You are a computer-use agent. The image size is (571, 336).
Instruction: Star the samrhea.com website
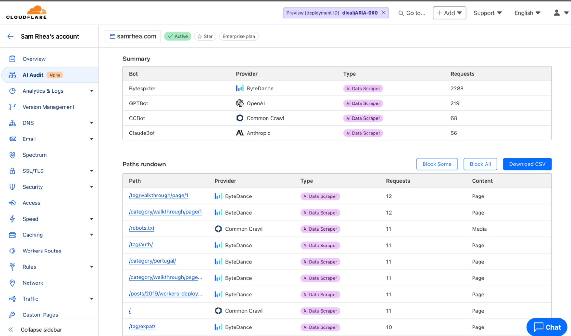pos(205,36)
